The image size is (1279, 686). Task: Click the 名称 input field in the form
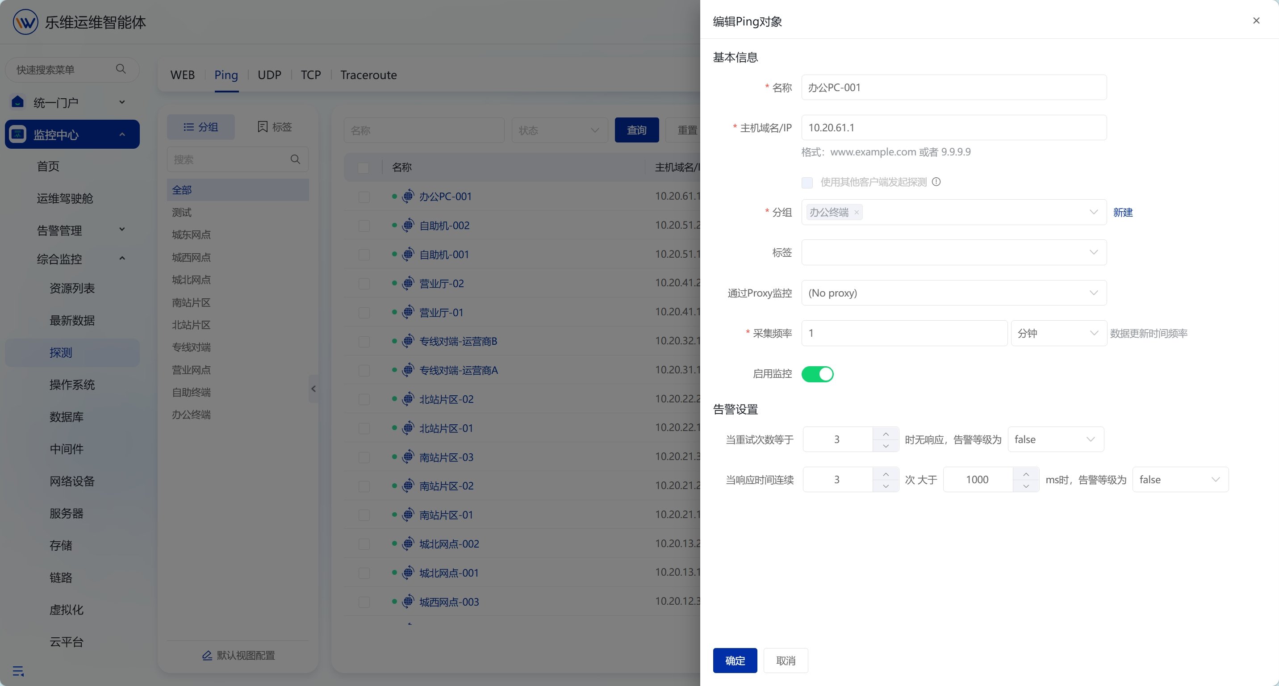coord(954,88)
